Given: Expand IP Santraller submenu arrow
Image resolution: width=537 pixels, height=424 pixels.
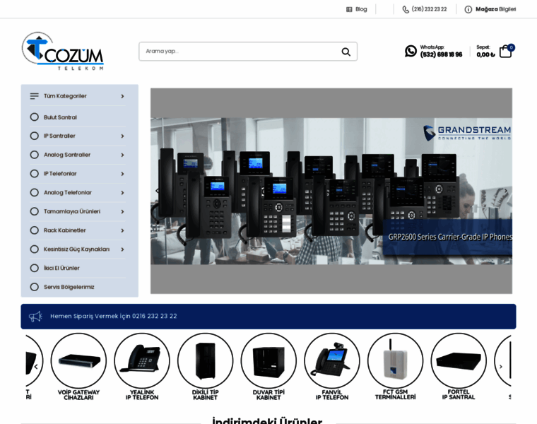Looking at the screenshot, I should (x=122, y=136).
